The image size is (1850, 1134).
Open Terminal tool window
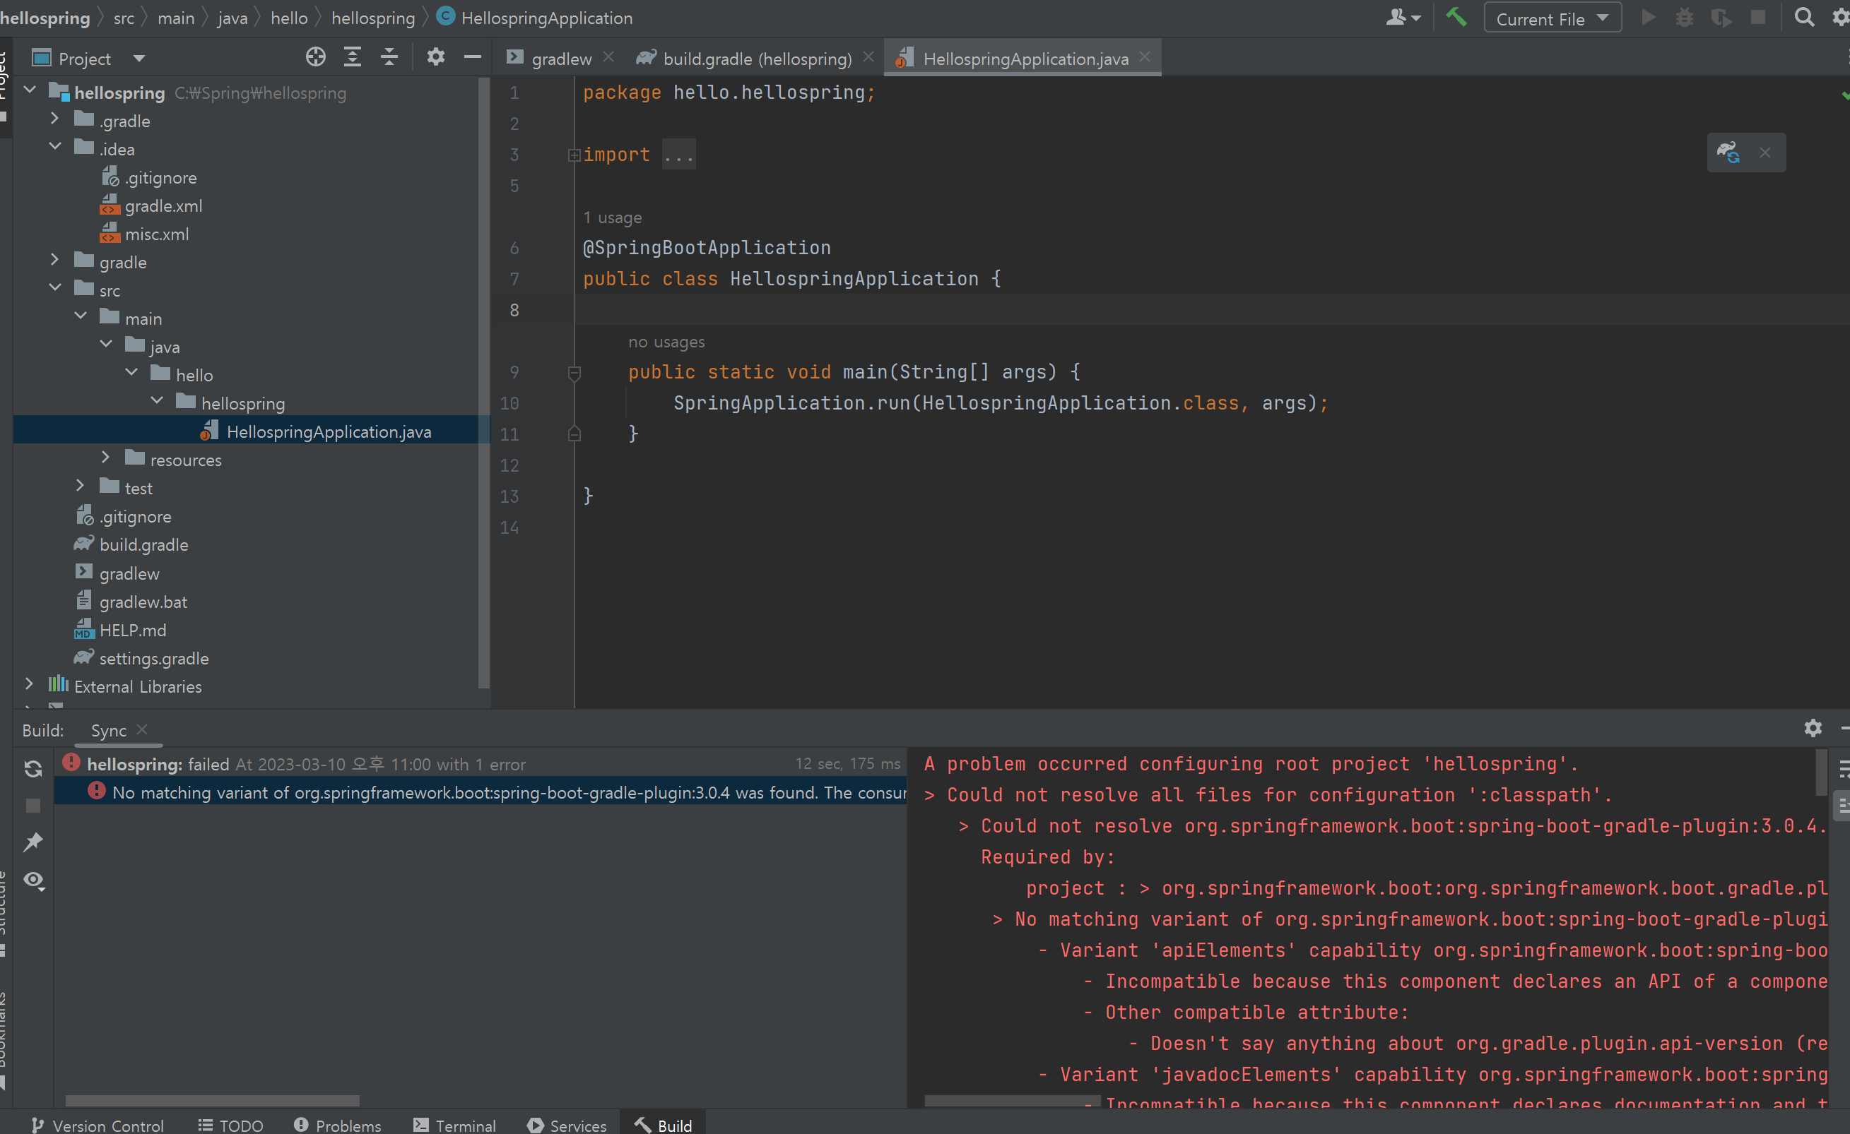pos(455,1124)
